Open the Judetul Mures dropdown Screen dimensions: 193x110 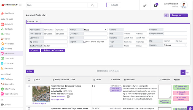pyautogui.click(x=95, y=30)
